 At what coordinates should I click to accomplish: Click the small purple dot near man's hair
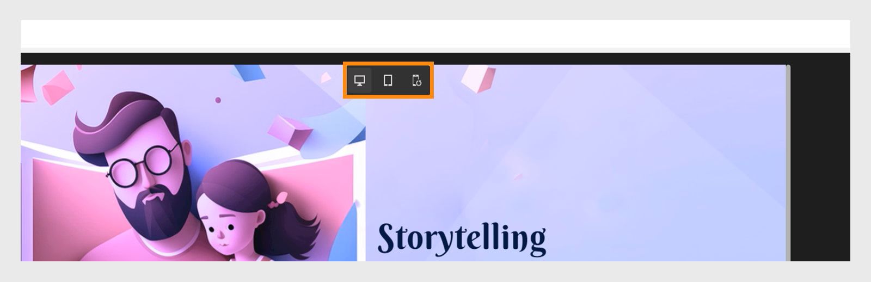coord(218,100)
